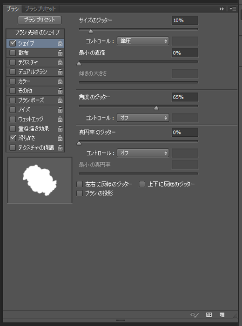Enable the テクスチャの保護 checkbox
The image size is (242, 326).
13,147
